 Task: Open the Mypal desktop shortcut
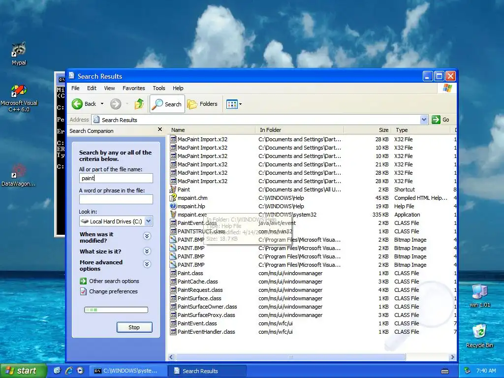click(19, 53)
